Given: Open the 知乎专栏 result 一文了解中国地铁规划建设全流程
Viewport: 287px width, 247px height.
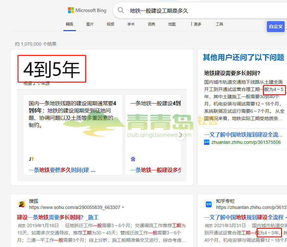Looking at the screenshot, I should tap(245, 217).
